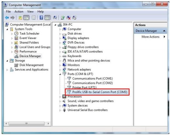Open the Action menu
Image resolution: width=170 pixels, height=135 pixels.
19,11
